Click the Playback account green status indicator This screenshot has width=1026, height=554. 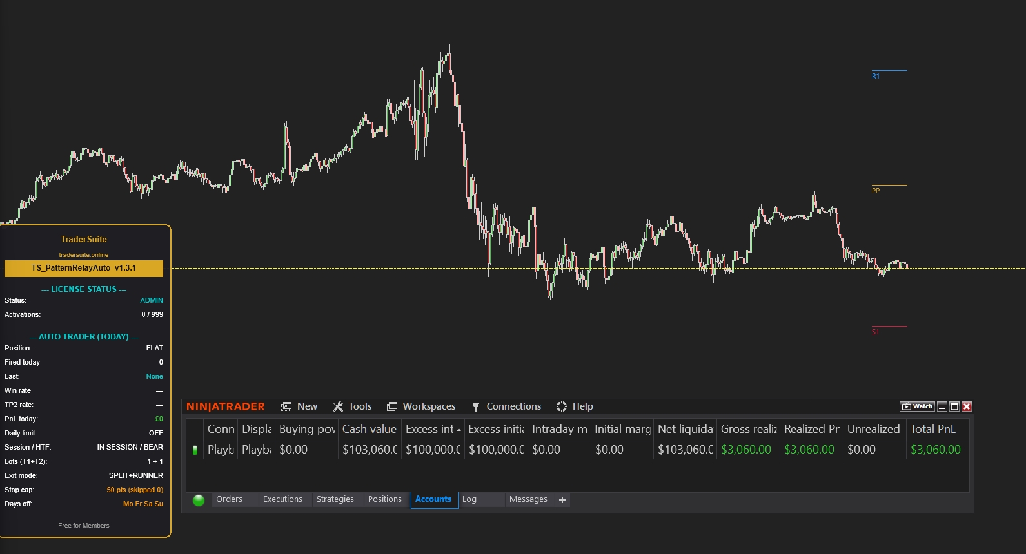tap(195, 450)
